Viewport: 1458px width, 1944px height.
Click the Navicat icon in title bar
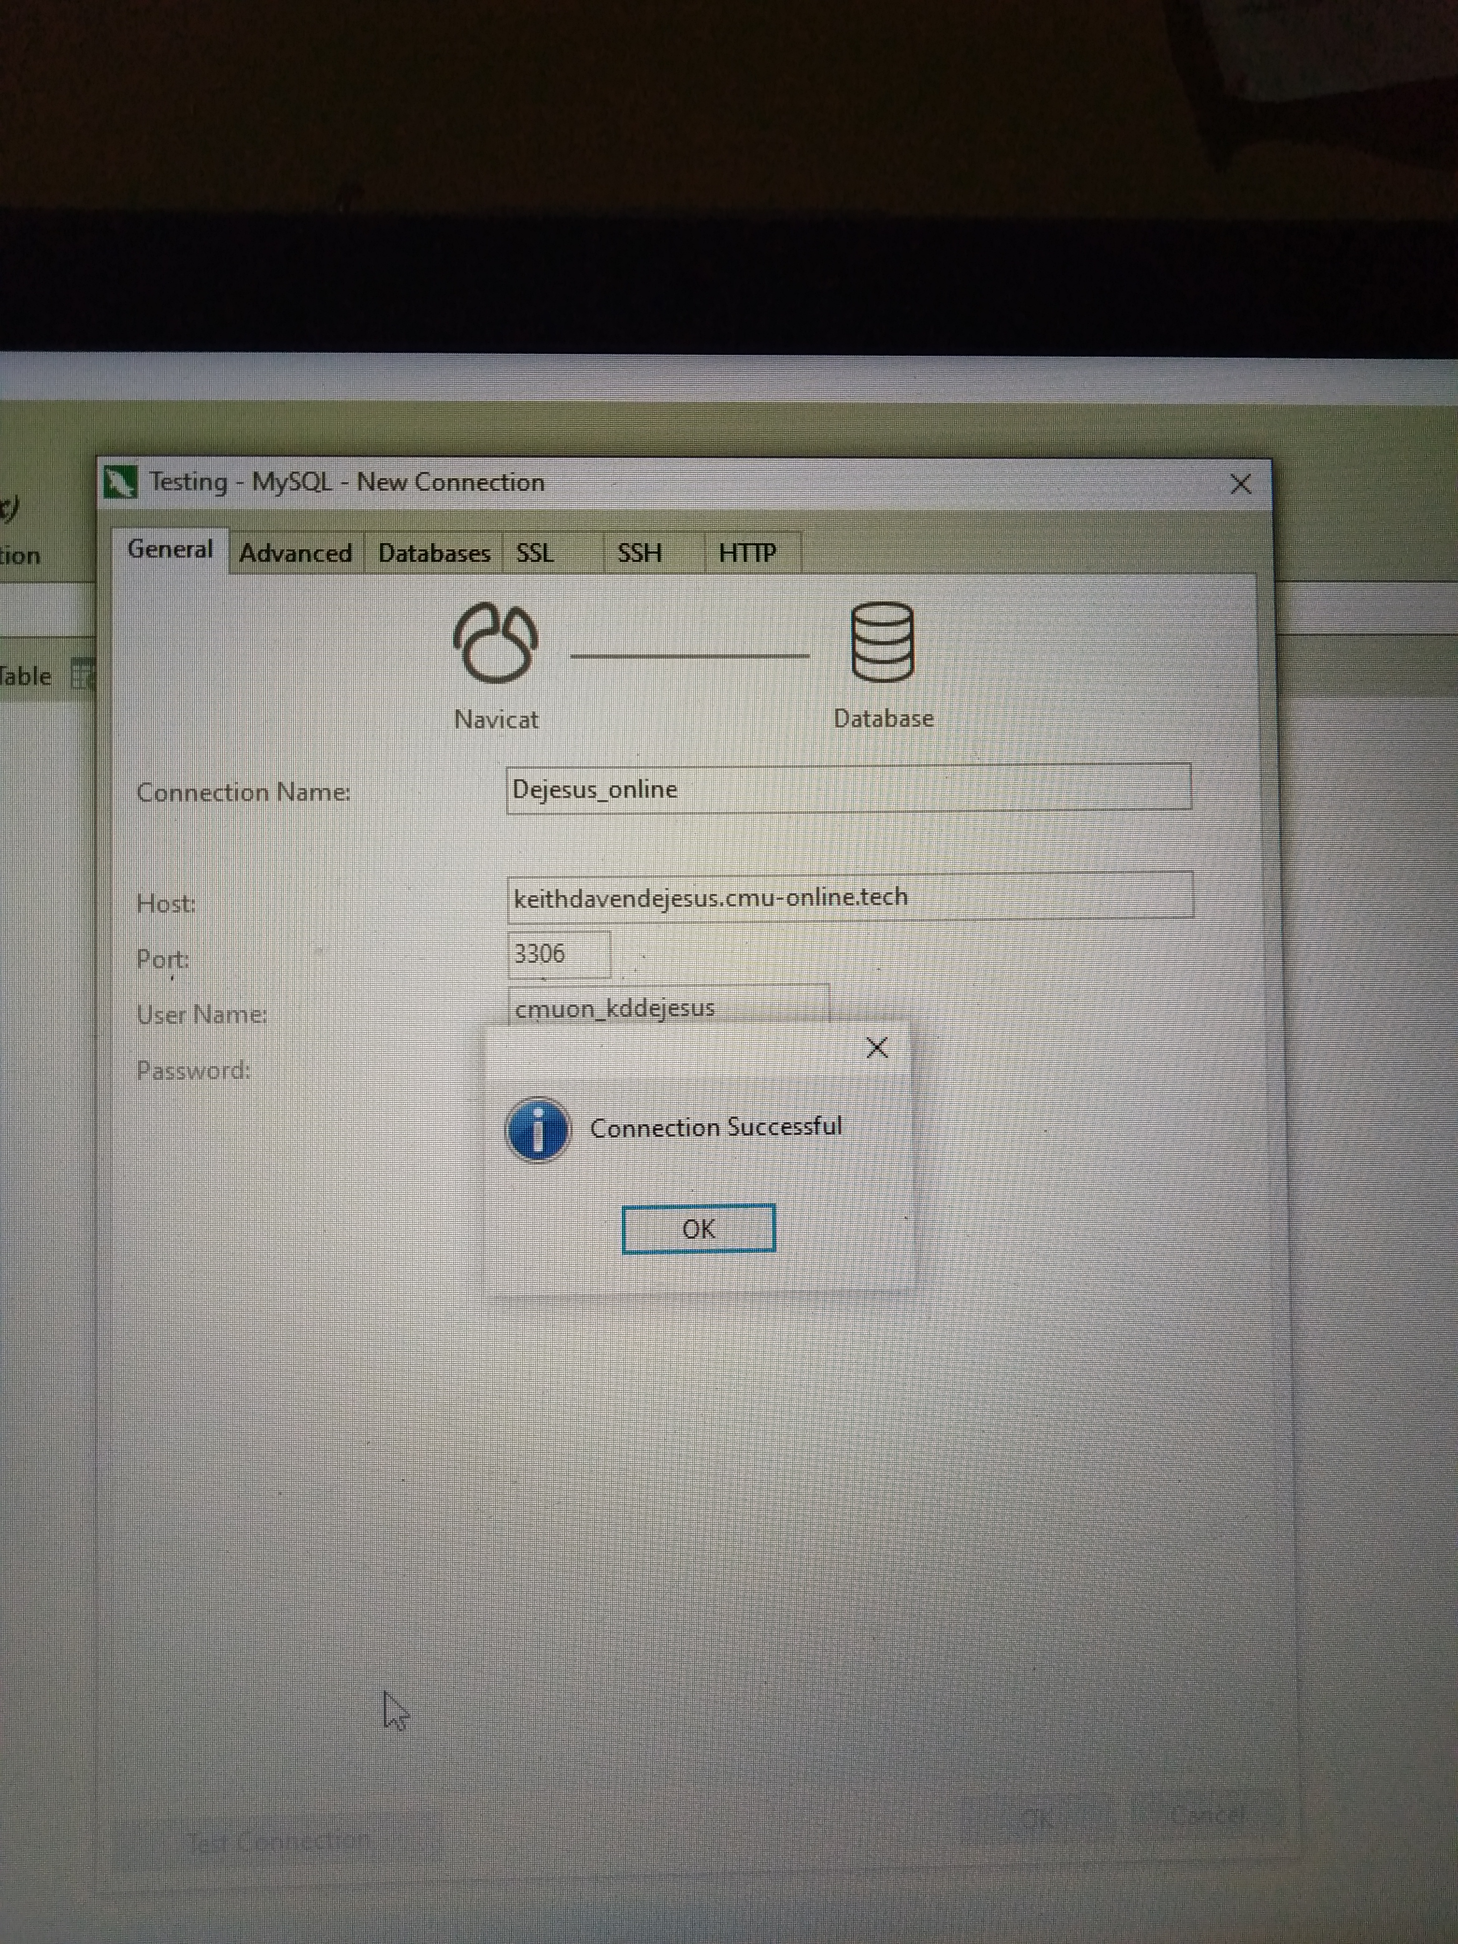point(121,482)
